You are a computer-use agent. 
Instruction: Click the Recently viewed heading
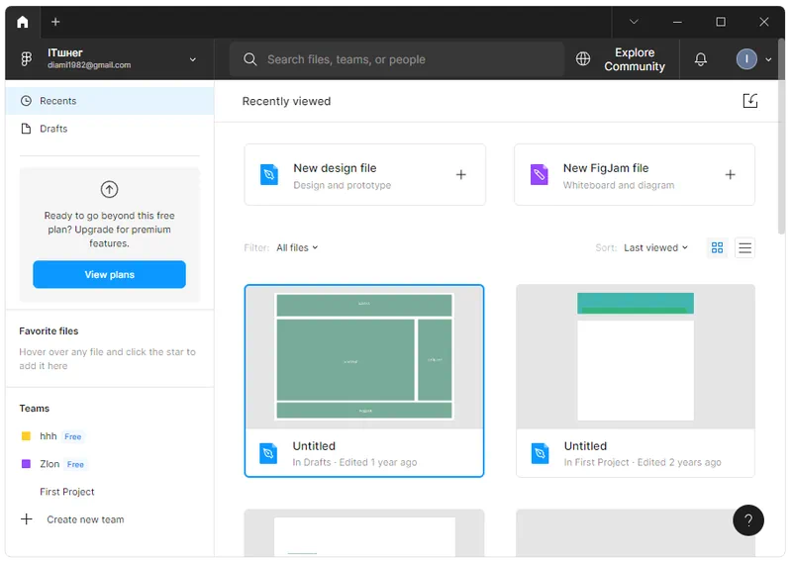coord(286,102)
